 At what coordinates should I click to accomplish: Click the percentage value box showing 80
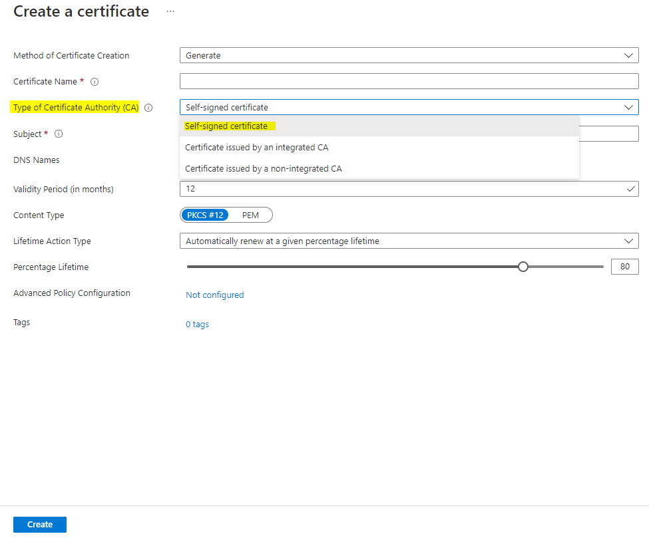[624, 267]
